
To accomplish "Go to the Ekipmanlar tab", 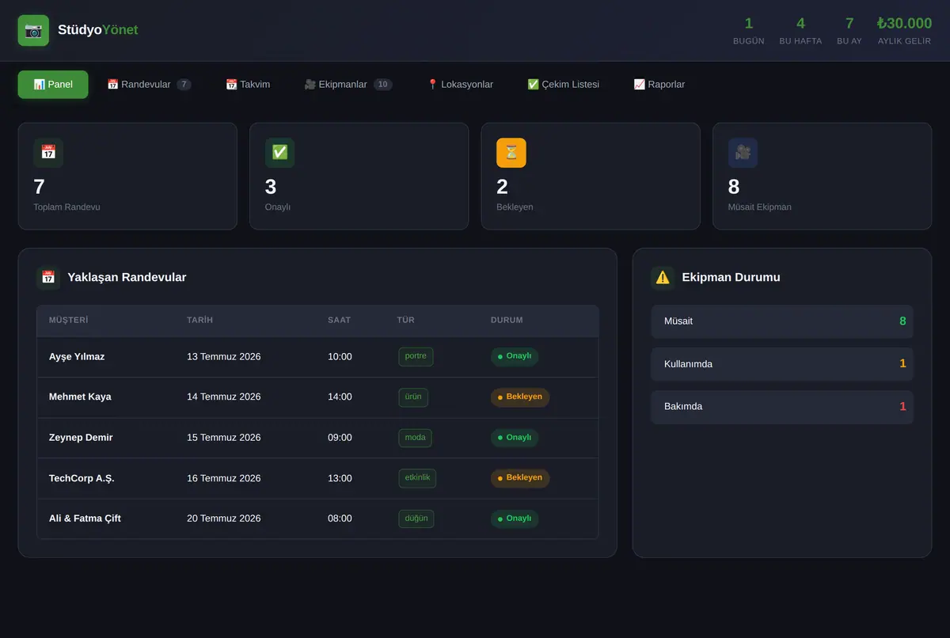I will (x=348, y=85).
